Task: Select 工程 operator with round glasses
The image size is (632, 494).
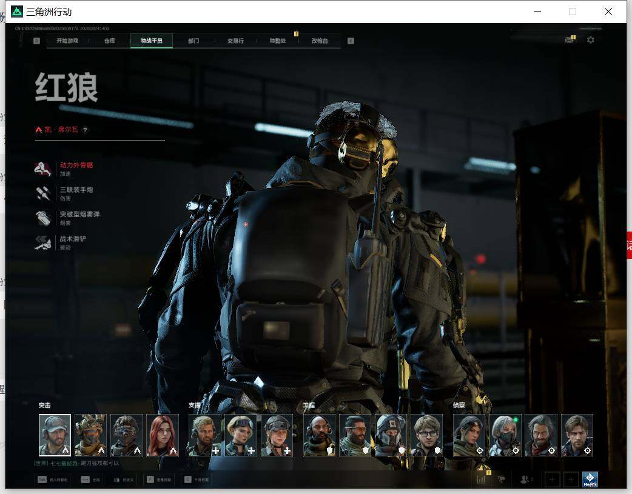Action: [x=427, y=435]
